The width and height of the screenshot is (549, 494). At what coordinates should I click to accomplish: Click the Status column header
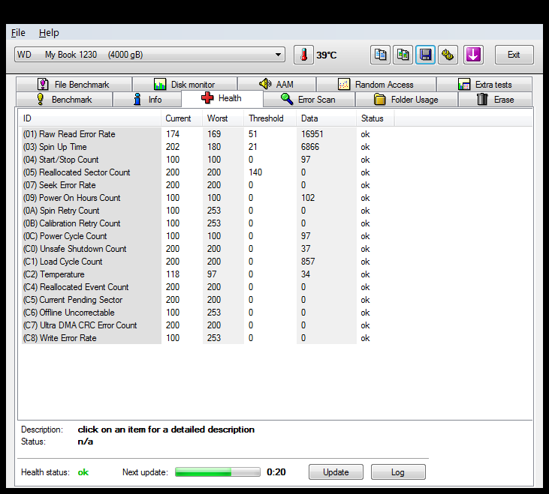click(376, 118)
